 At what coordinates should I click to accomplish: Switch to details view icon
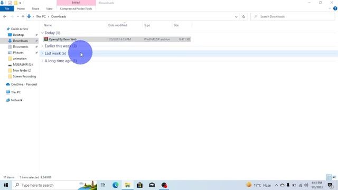point(328,177)
